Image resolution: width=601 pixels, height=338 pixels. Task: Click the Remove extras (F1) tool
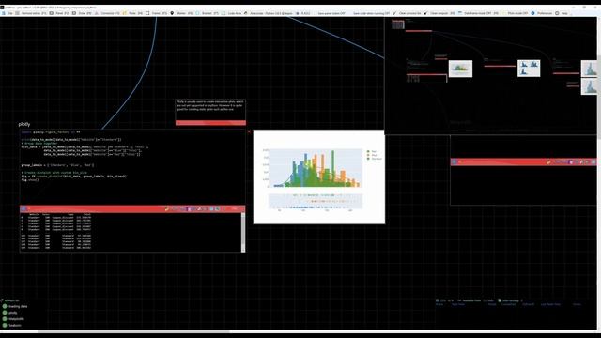point(31,13)
